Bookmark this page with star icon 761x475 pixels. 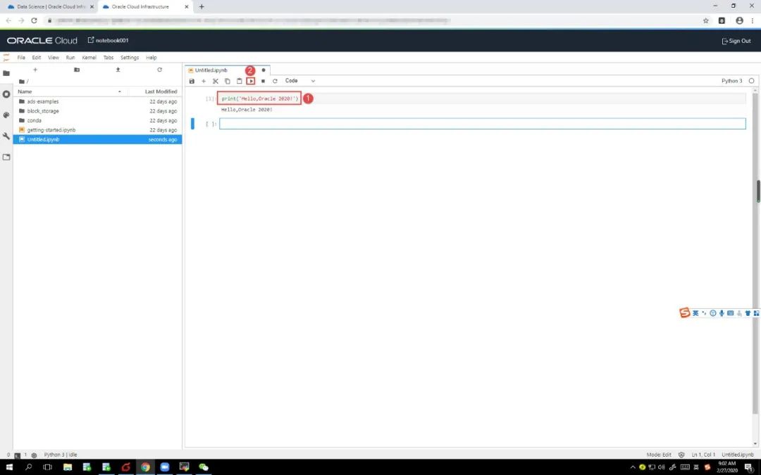705,20
